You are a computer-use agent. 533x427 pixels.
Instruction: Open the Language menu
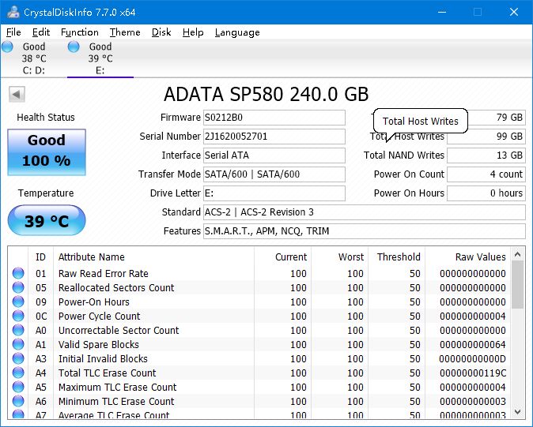tap(237, 32)
